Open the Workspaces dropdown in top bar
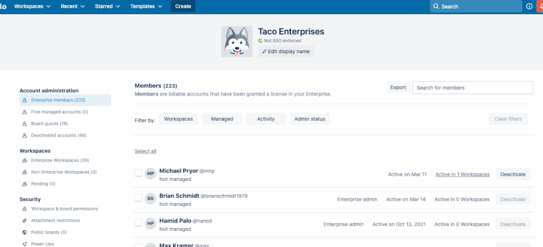This screenshot has width=543, height=247. (33, 6)
